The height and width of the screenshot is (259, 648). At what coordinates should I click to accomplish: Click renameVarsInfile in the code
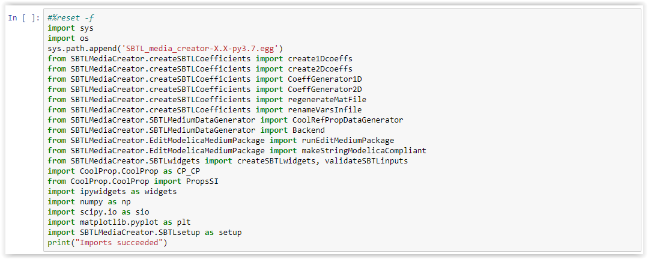pyautogui.click(x=325, y=109)
